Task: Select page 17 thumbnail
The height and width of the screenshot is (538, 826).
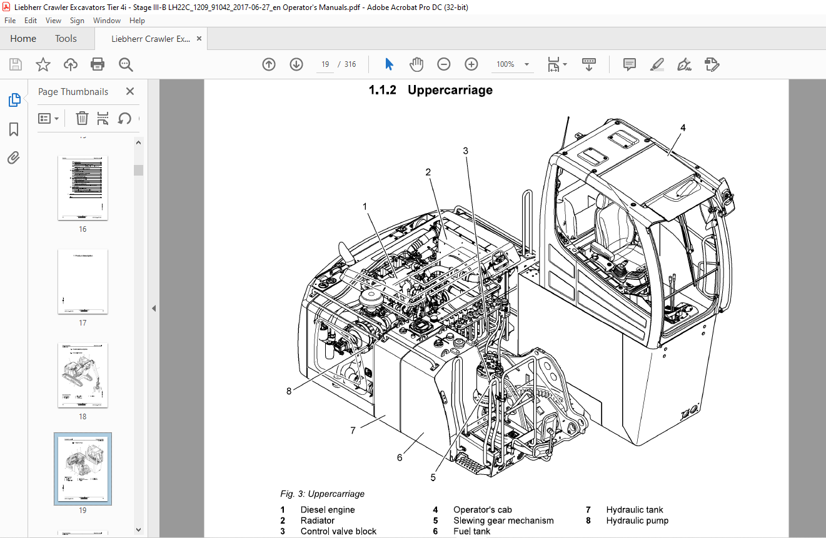Action: (83, 282)
